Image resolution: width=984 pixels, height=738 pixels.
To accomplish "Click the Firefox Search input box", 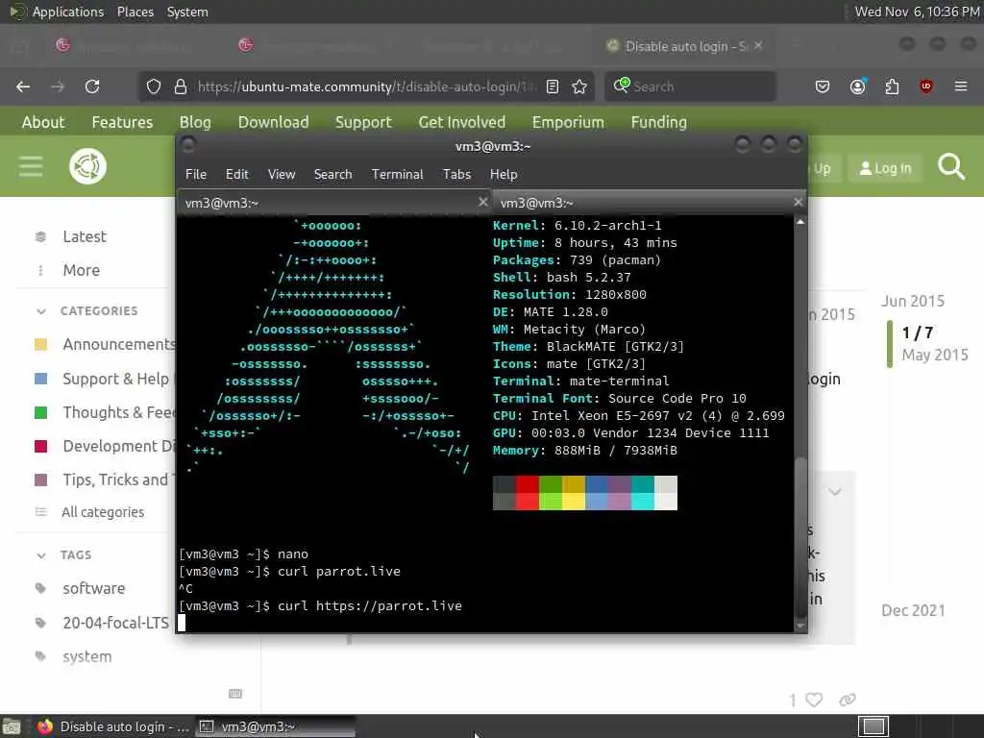I will click(690, 86).
